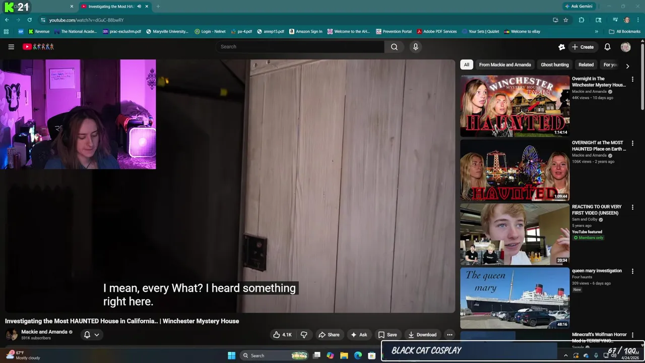Open the Your Sets | Quizlet bookmark

(479, 31)
